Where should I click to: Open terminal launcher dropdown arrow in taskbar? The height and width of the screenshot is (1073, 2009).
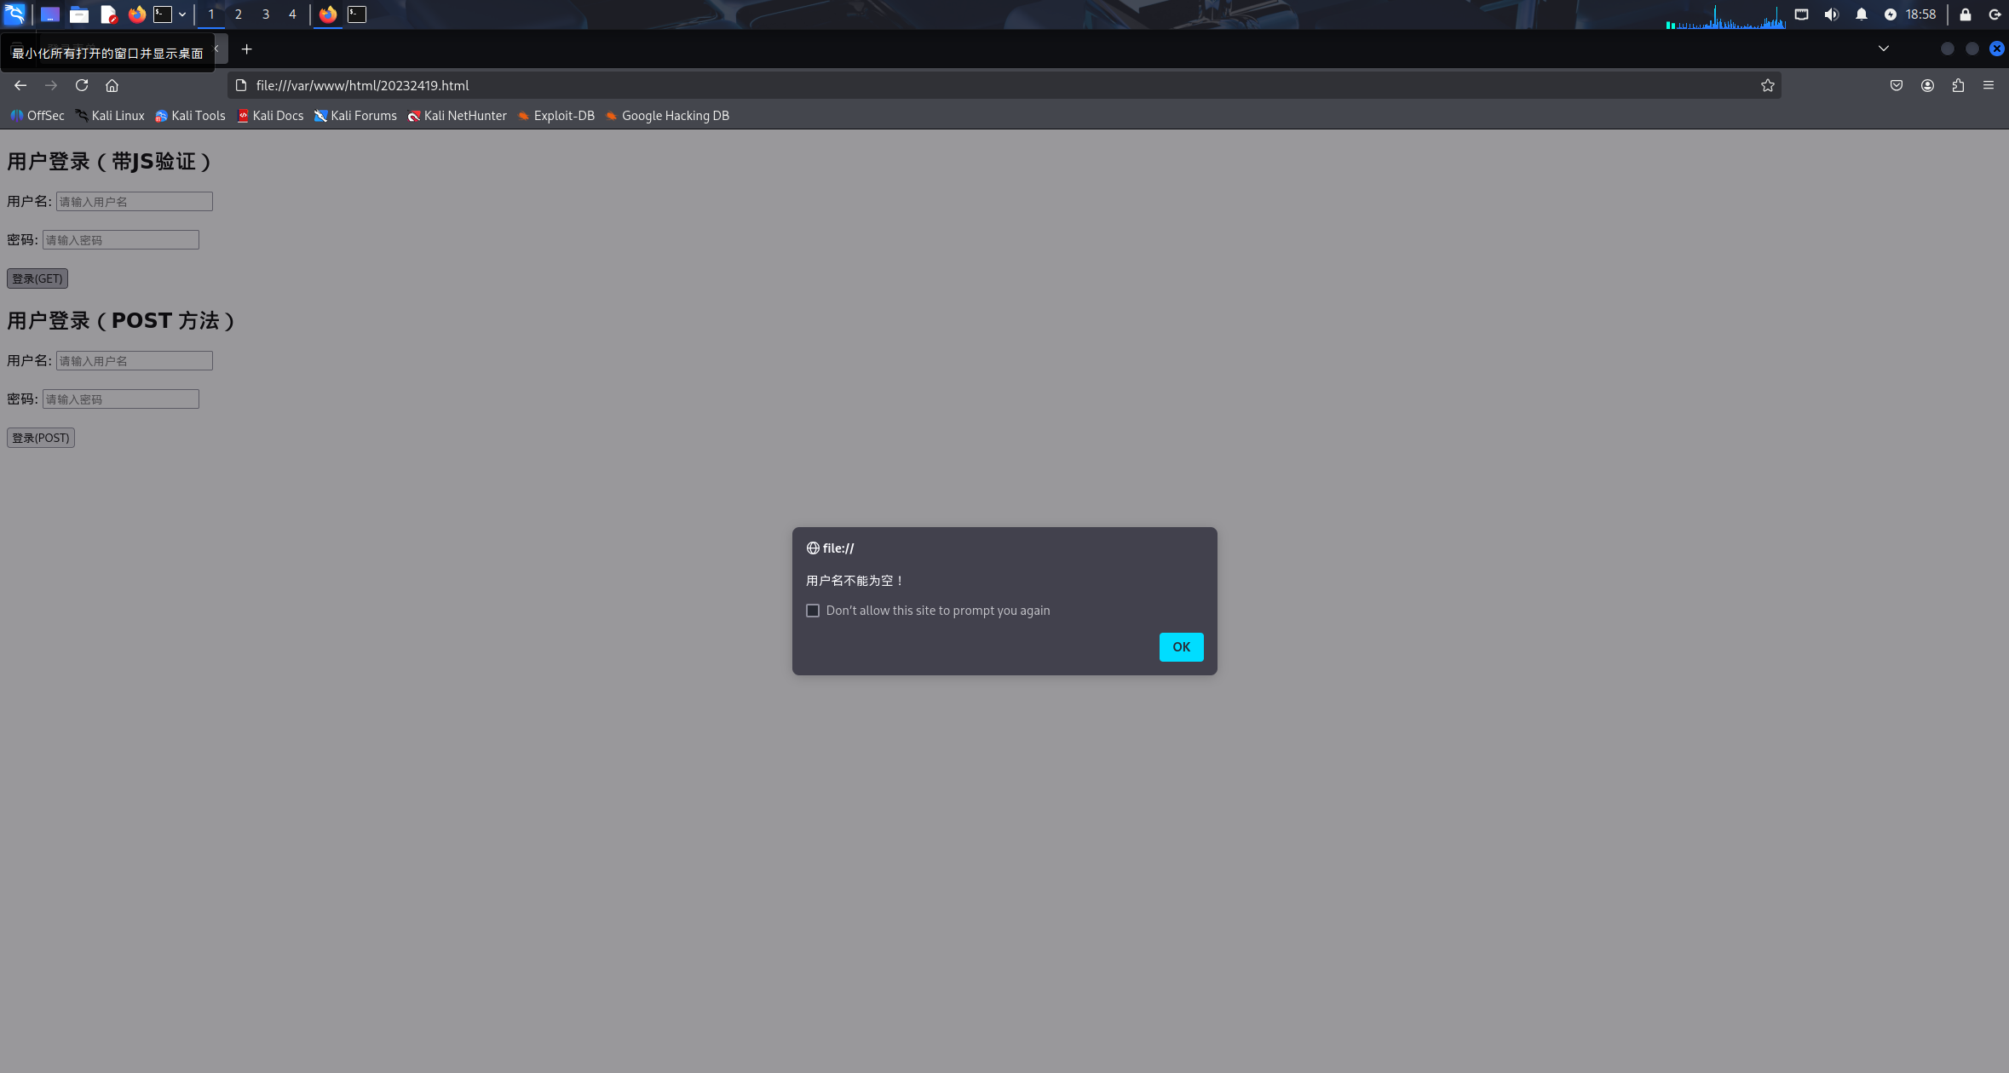click(182, 14)
